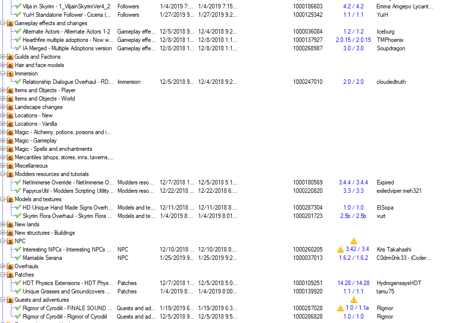Click the download ID 1000186603
Viewport: 451px width, 323px height.
pos(308,6)
